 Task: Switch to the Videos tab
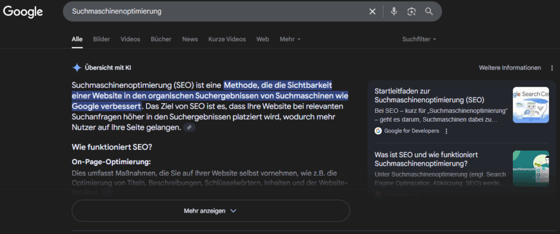(130, 39)
